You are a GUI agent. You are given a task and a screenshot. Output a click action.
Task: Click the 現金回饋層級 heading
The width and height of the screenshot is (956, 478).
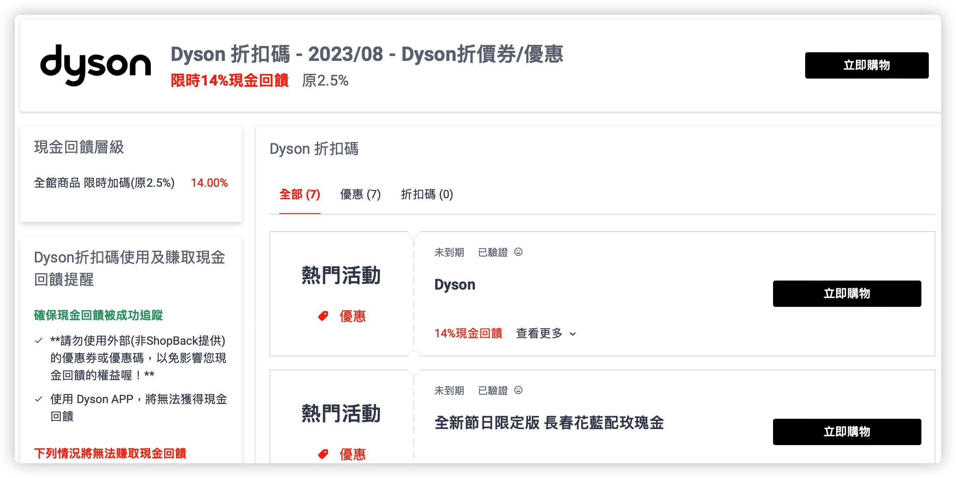click(79, 147)
